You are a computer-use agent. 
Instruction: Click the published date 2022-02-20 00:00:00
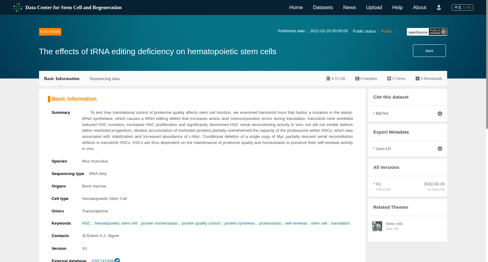[x=329, y=31]
